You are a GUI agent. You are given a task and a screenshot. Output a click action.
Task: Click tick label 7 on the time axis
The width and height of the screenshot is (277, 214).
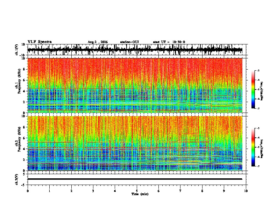click(x=180, y=191)
